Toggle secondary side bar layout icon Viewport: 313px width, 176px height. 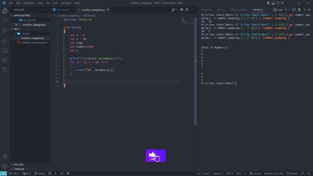[x=278, y=3]
